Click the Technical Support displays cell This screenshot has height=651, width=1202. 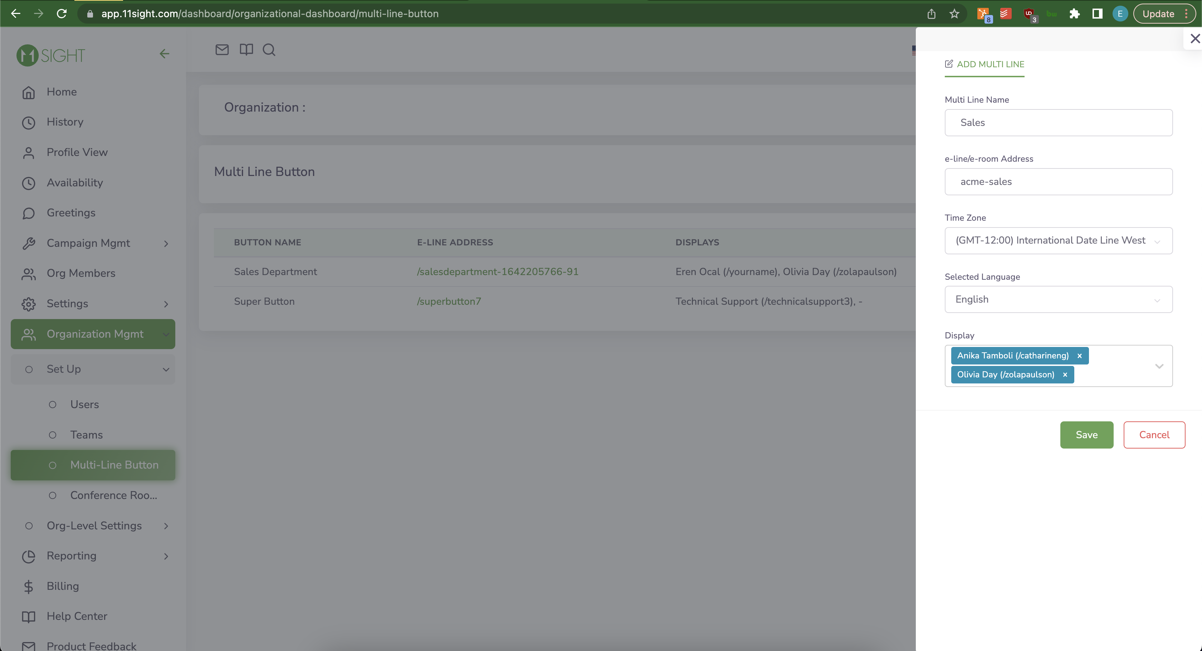pos(768,302)
